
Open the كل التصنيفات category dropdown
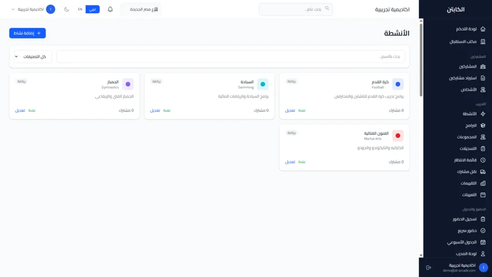33,56
